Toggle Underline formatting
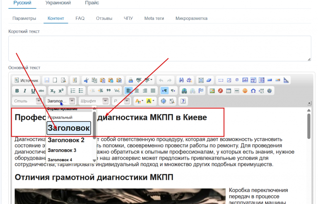Viewport: 318px width, 204px height. (33, 91)
